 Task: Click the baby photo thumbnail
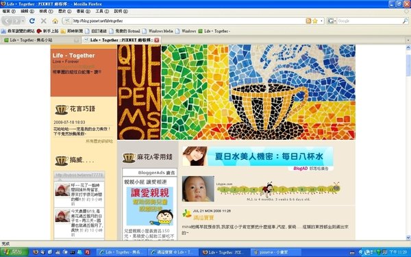point(198,189)
